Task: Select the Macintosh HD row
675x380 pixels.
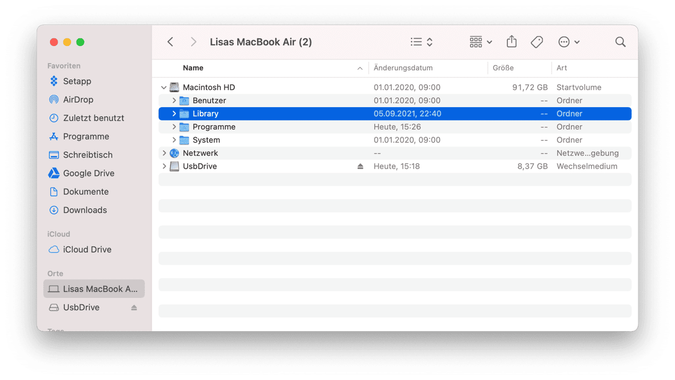Action: pos(395,87)
